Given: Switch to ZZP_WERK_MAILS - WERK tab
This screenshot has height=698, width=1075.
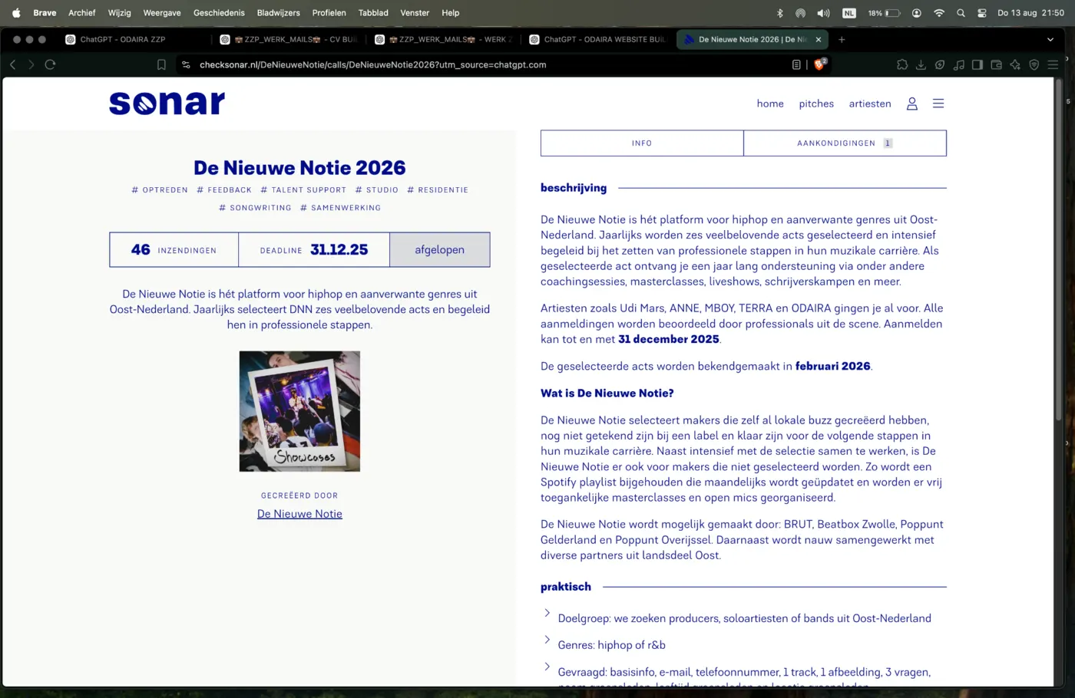Looking at the screenshot, I should pyautogui.click(x=444, y=39).
